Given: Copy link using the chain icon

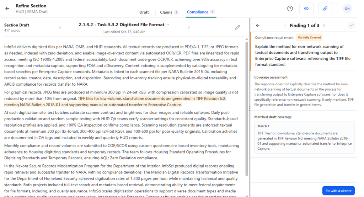Looking at the screenshot, I should tap(325, 9).
